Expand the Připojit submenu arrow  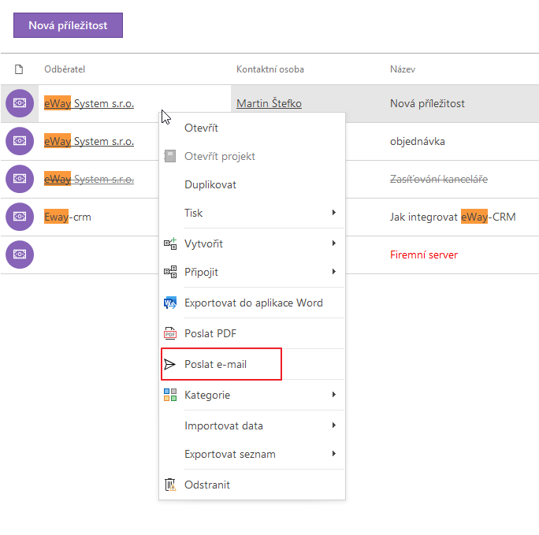pyautogui.click(x=334, y=272)
